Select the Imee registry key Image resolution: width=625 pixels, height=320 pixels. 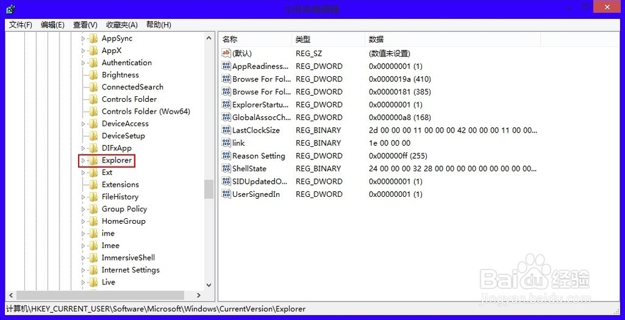[111, 246]
